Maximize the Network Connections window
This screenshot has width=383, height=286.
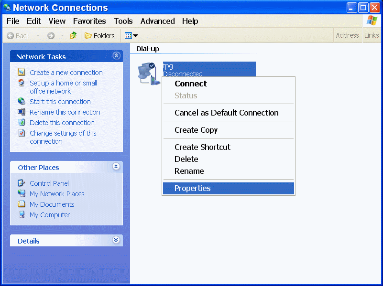[x=363, y=8]
